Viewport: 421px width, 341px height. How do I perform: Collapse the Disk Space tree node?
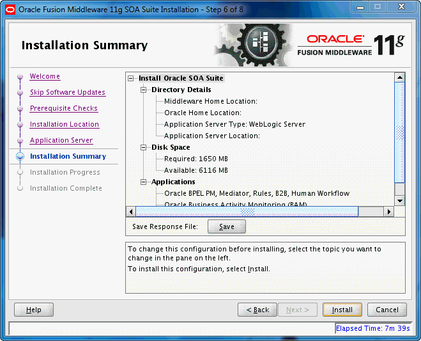click(x=144, y=147)
